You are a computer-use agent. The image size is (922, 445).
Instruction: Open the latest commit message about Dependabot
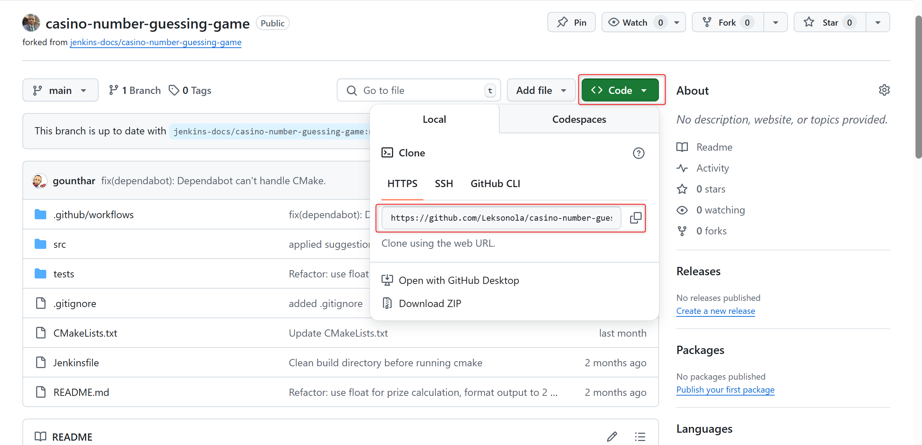click(213, 181)
